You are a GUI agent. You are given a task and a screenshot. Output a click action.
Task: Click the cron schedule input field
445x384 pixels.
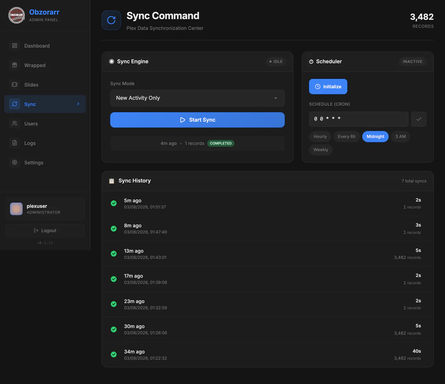(359, 119)
